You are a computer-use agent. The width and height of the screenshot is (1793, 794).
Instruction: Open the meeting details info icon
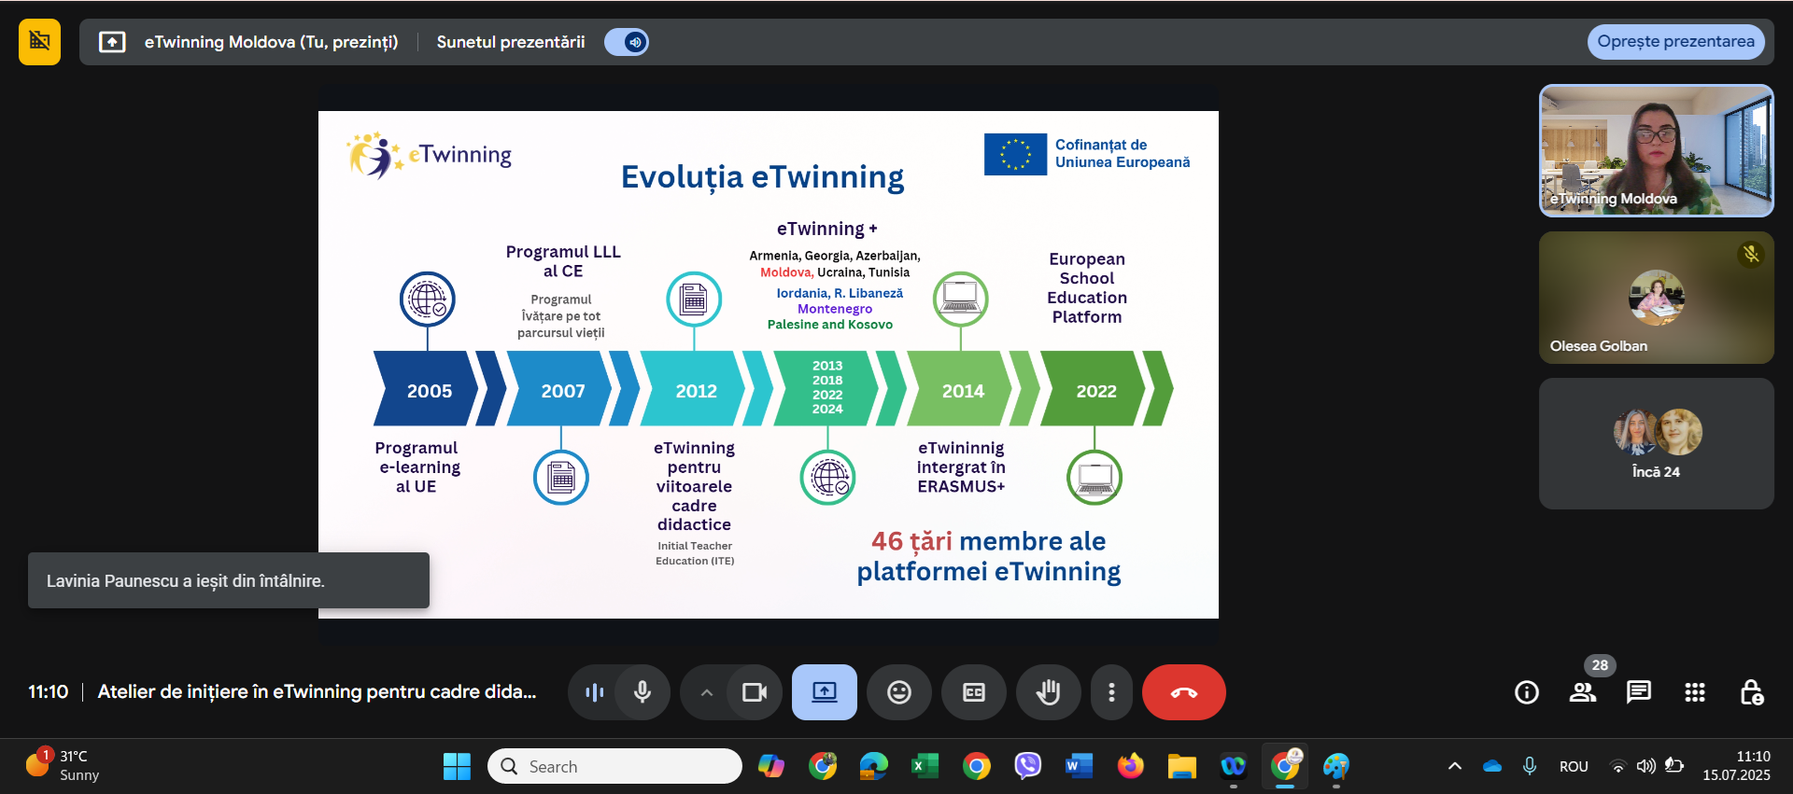point(1527,692)
